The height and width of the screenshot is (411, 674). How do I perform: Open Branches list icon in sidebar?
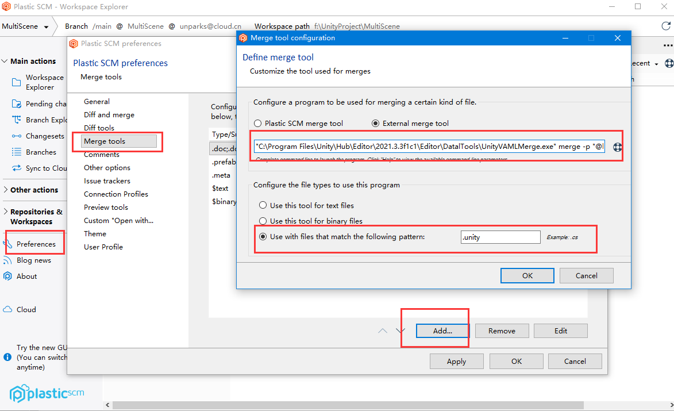coord(16,152)
